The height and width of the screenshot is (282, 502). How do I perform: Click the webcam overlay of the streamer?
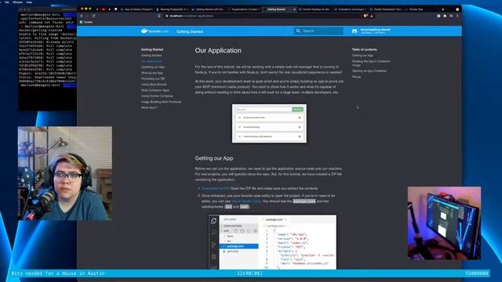coord(65,173)
